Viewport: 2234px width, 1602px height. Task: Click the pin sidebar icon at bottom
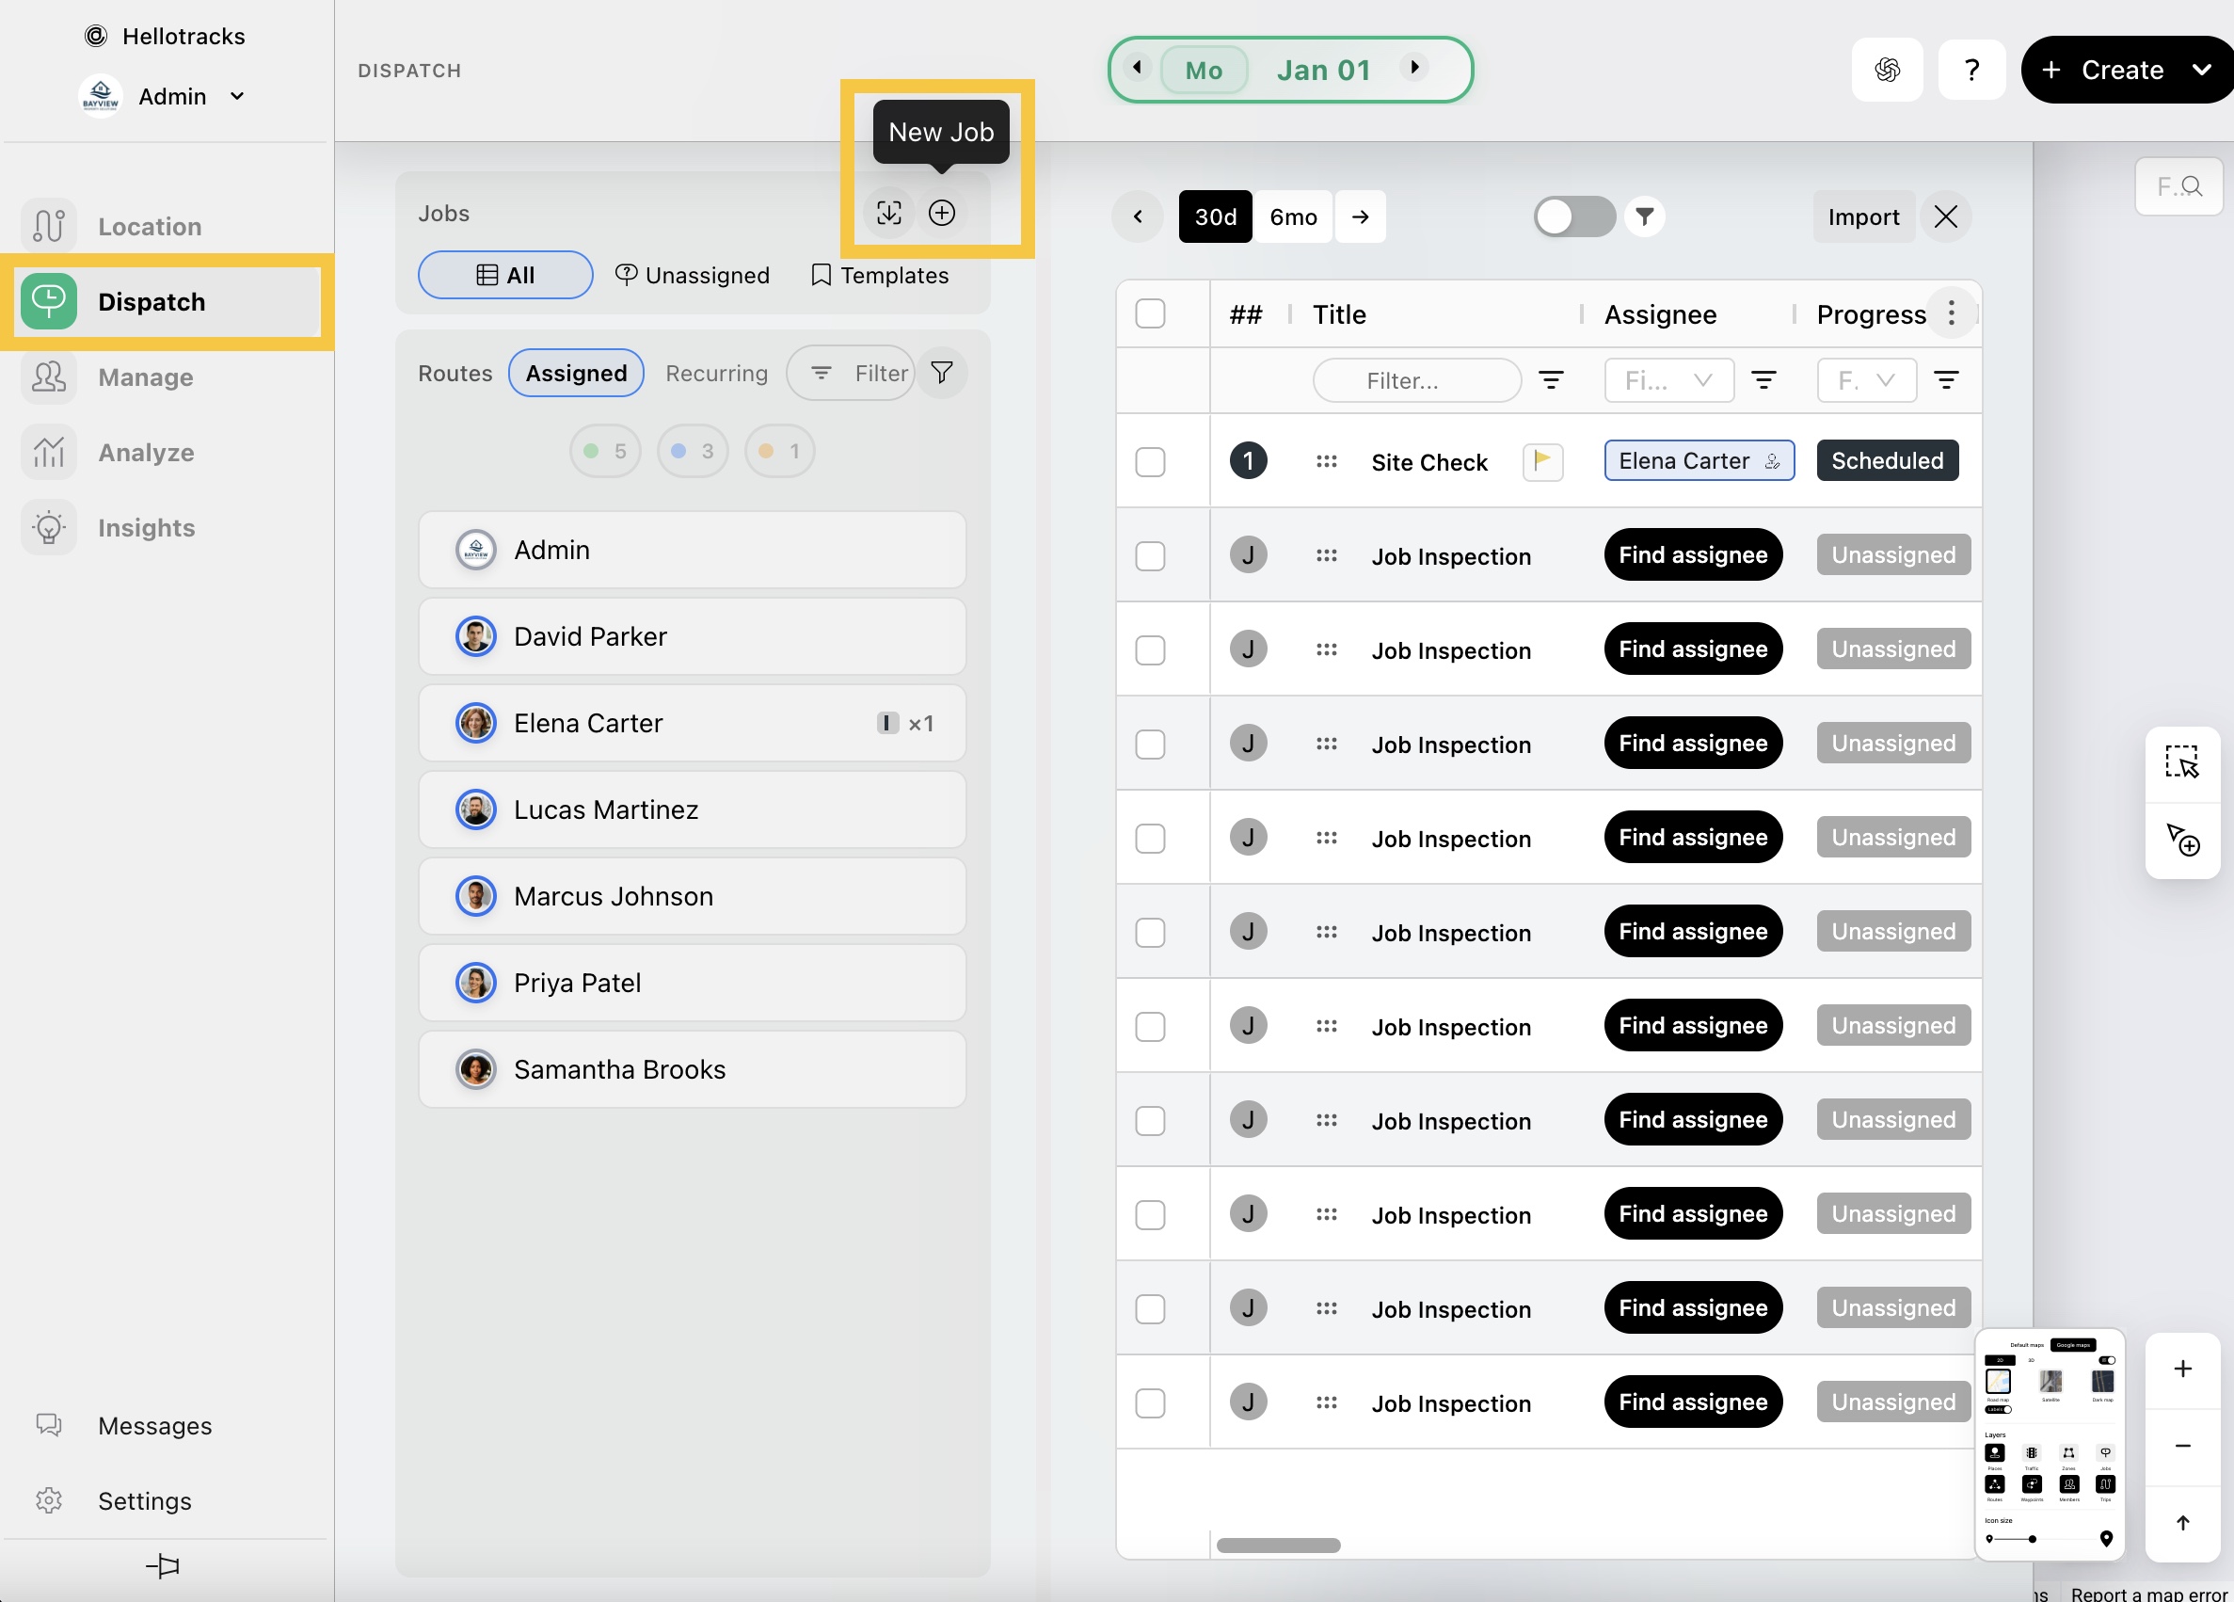164,1565
